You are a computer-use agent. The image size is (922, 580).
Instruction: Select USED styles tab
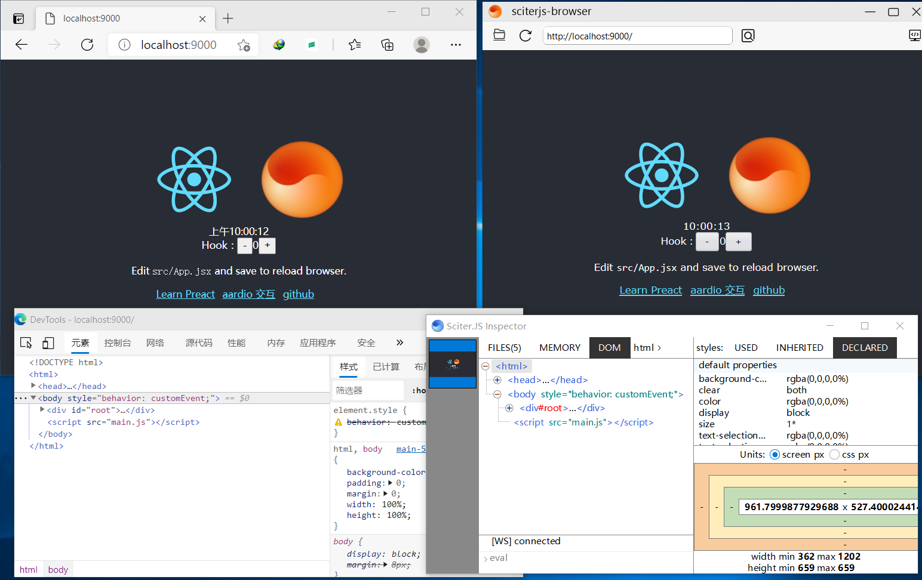coord(746,347)
